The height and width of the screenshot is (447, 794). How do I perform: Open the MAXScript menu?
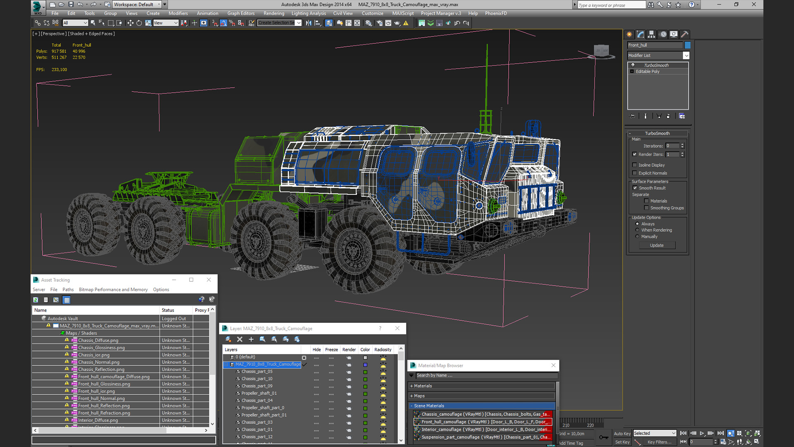[403, 13]
